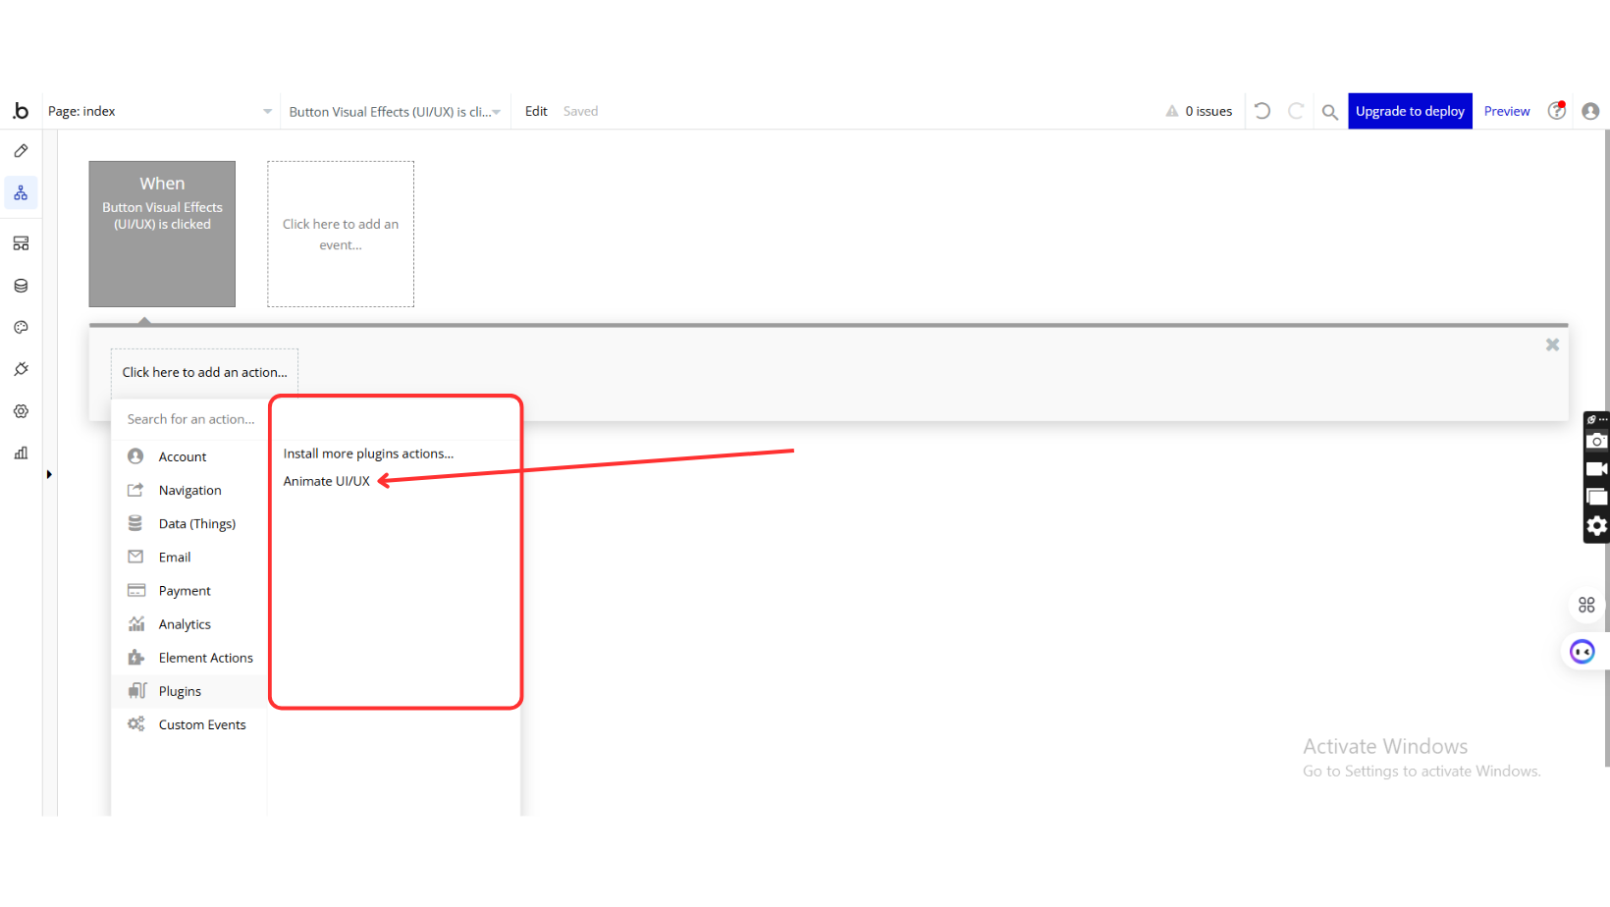
Task: Click the 0 issues indicator text
Action: pyautogui.click(x=1208, y=111)
